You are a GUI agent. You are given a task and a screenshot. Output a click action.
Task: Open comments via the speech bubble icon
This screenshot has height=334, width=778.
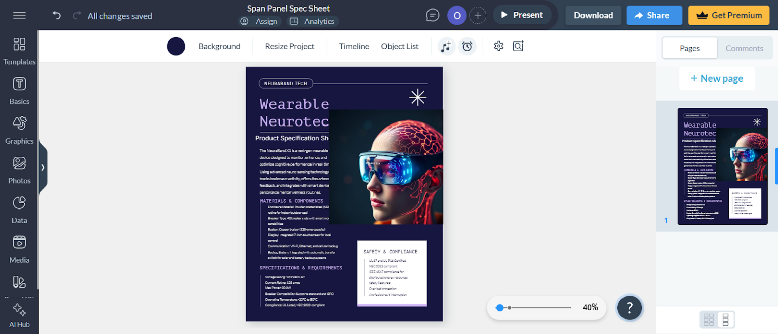(433, 15)
